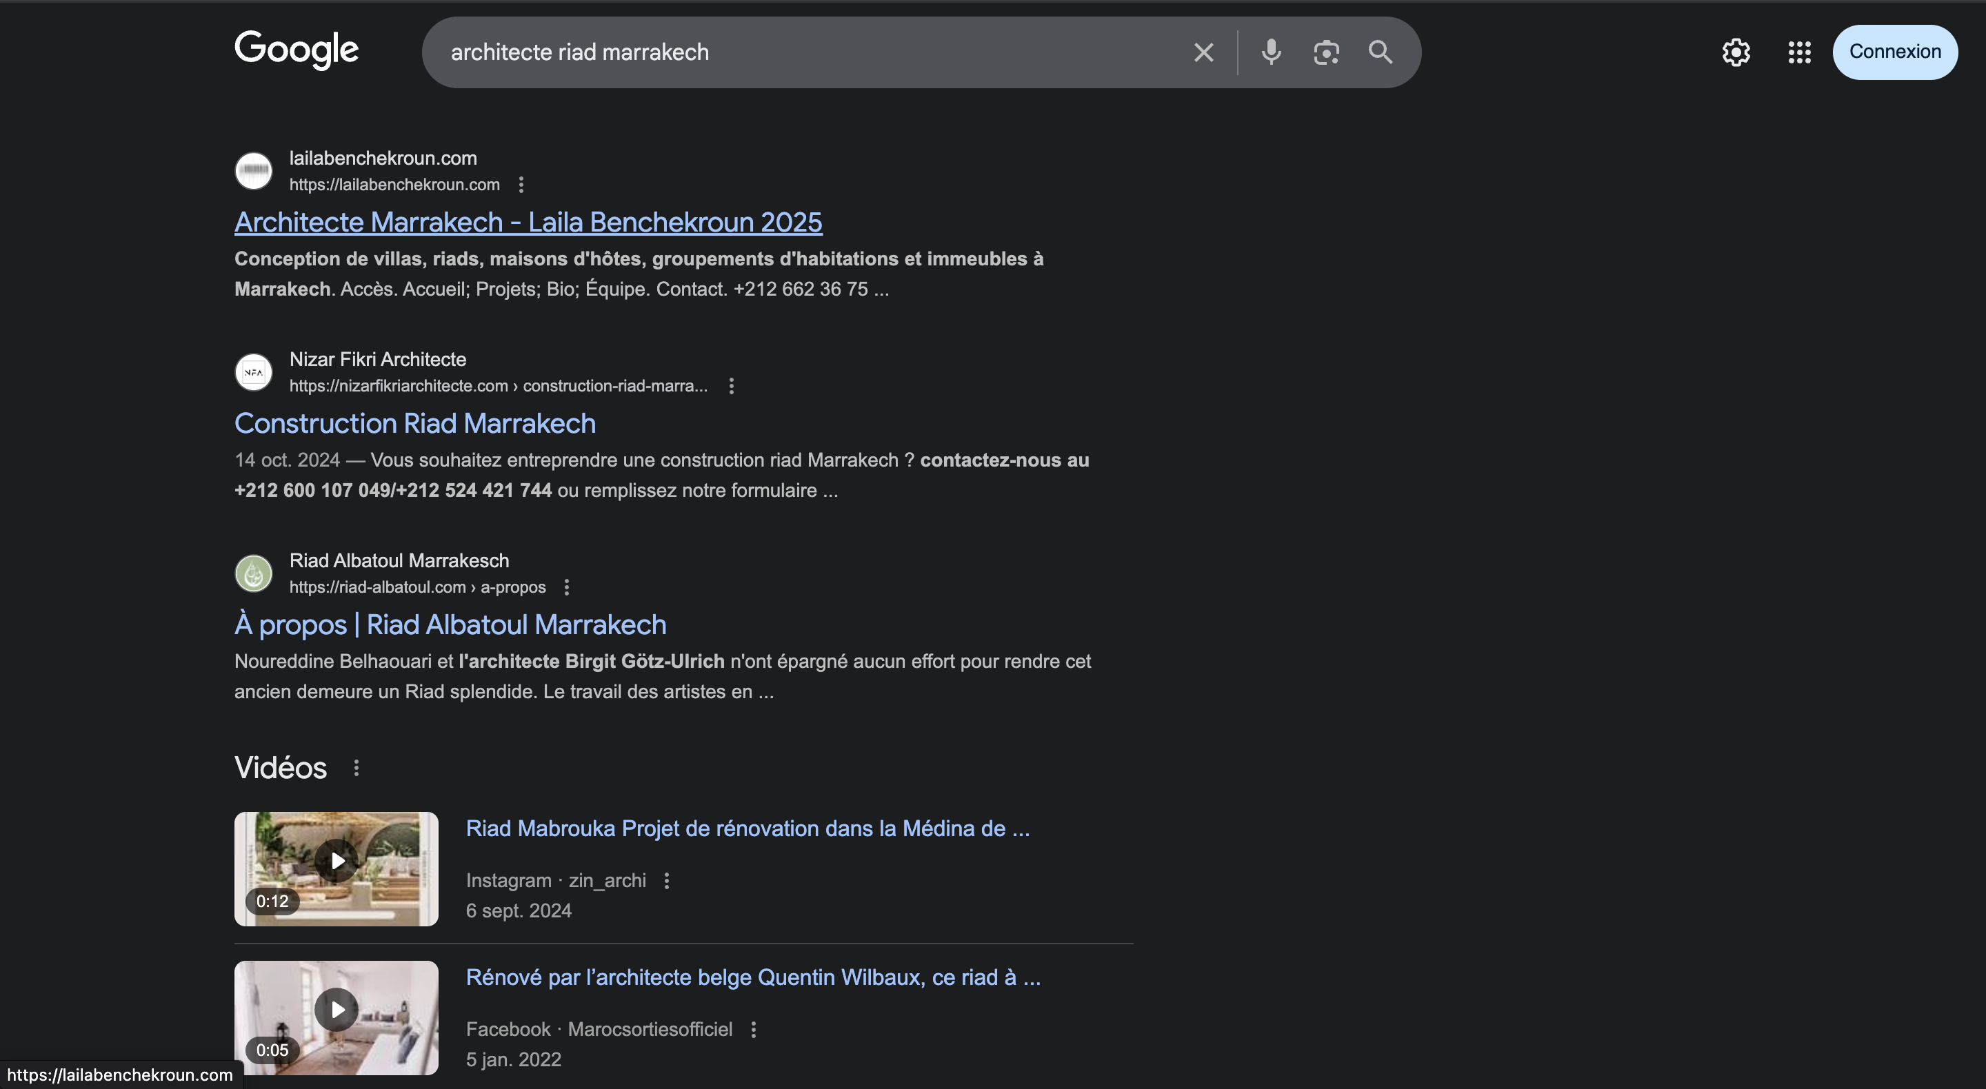Open quick settings gear icon
Image resolution: width=1986 pixels, height=1089 pixels.
pyautogui.click(x=1736, y=52)
